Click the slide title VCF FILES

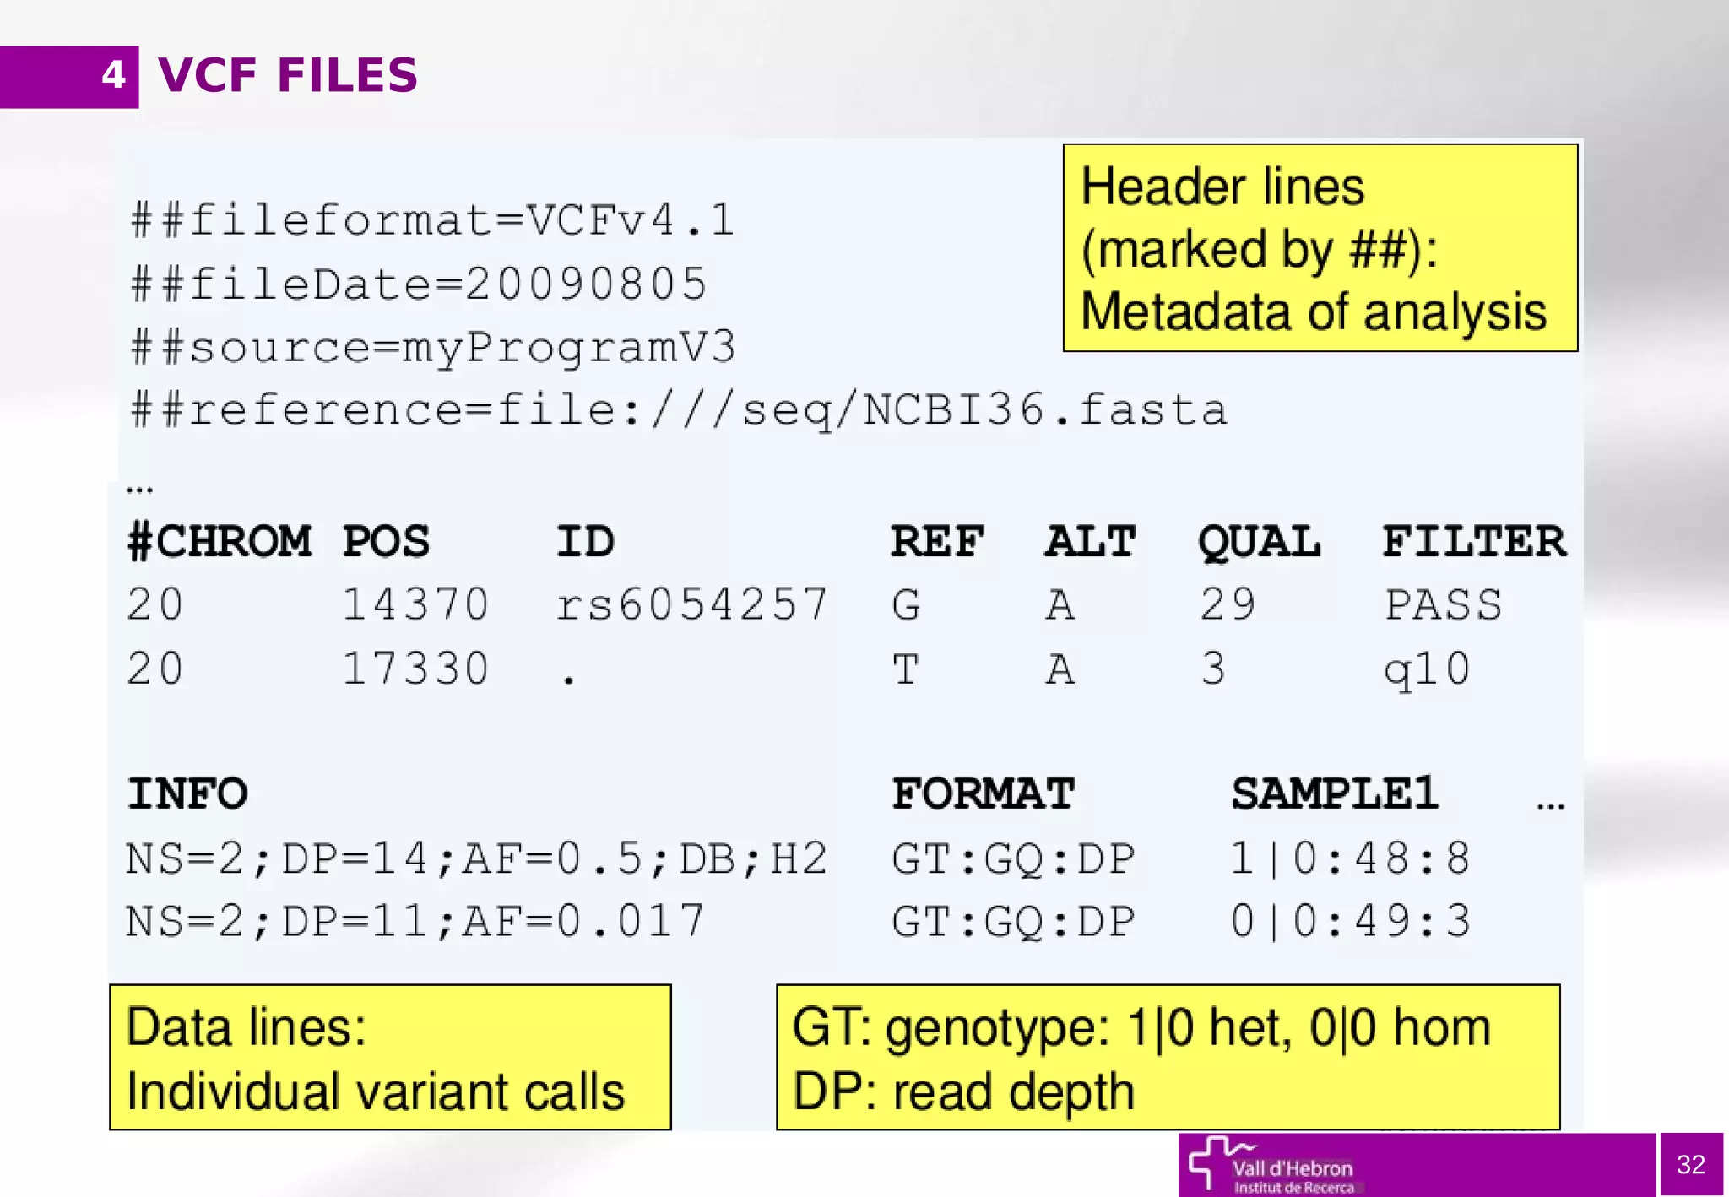[x=288, y=75]
